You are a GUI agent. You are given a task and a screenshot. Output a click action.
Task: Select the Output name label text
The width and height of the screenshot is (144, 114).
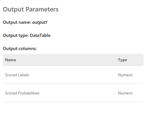[17, 22]
